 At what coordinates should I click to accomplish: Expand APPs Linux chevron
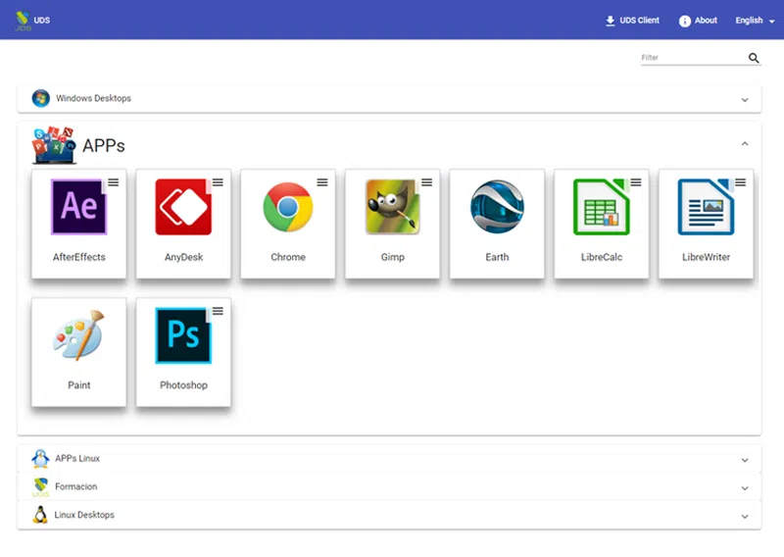click(745, 460)
